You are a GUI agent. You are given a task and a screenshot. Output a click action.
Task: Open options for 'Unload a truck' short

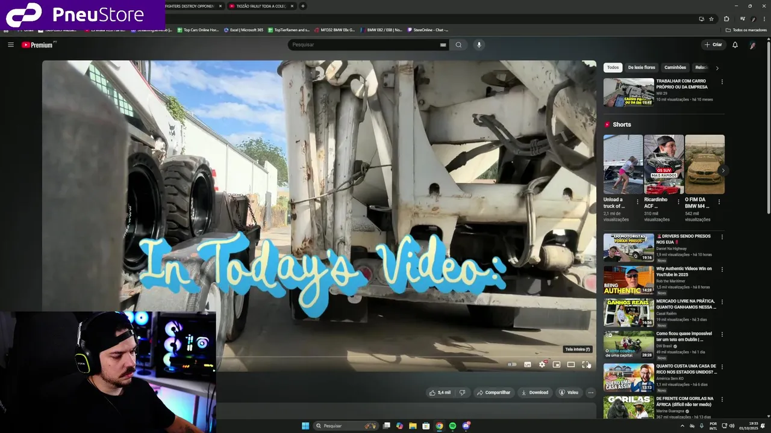637,202
